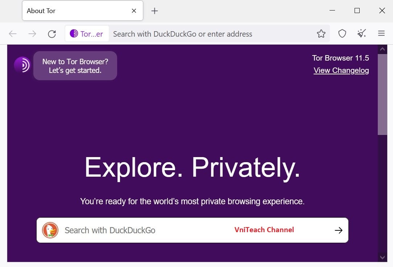393x267 pixels.
Task: Minimize the browser window
Action: [332, 11]
